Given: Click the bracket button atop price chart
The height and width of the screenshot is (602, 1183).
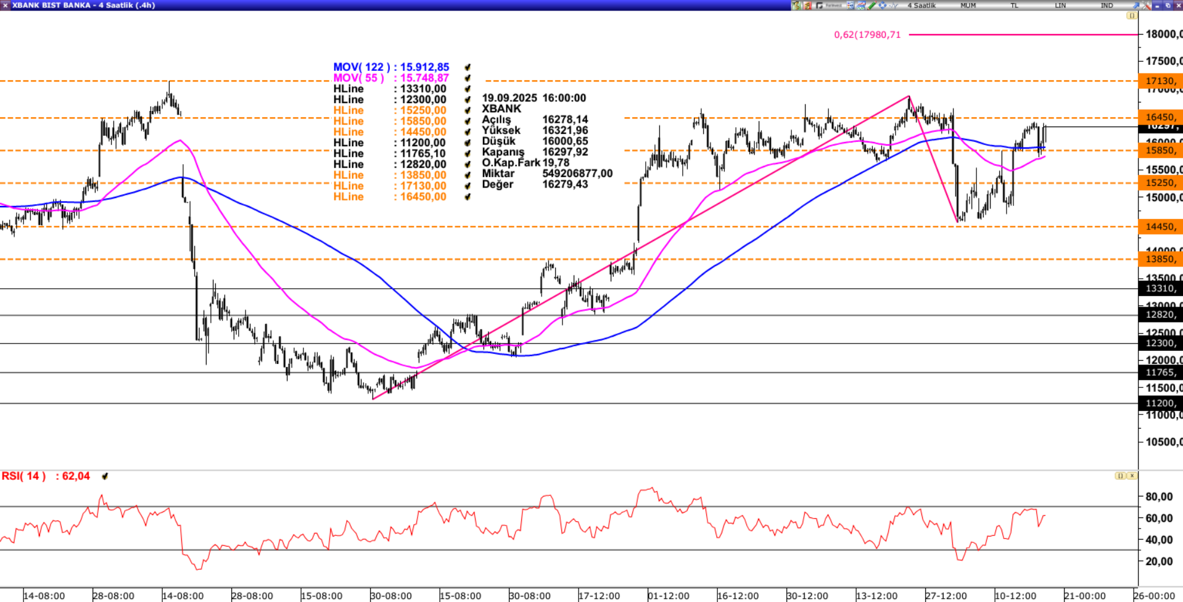Looking at the screenshot, I should pyautogui.click(x=1131, y=15).
